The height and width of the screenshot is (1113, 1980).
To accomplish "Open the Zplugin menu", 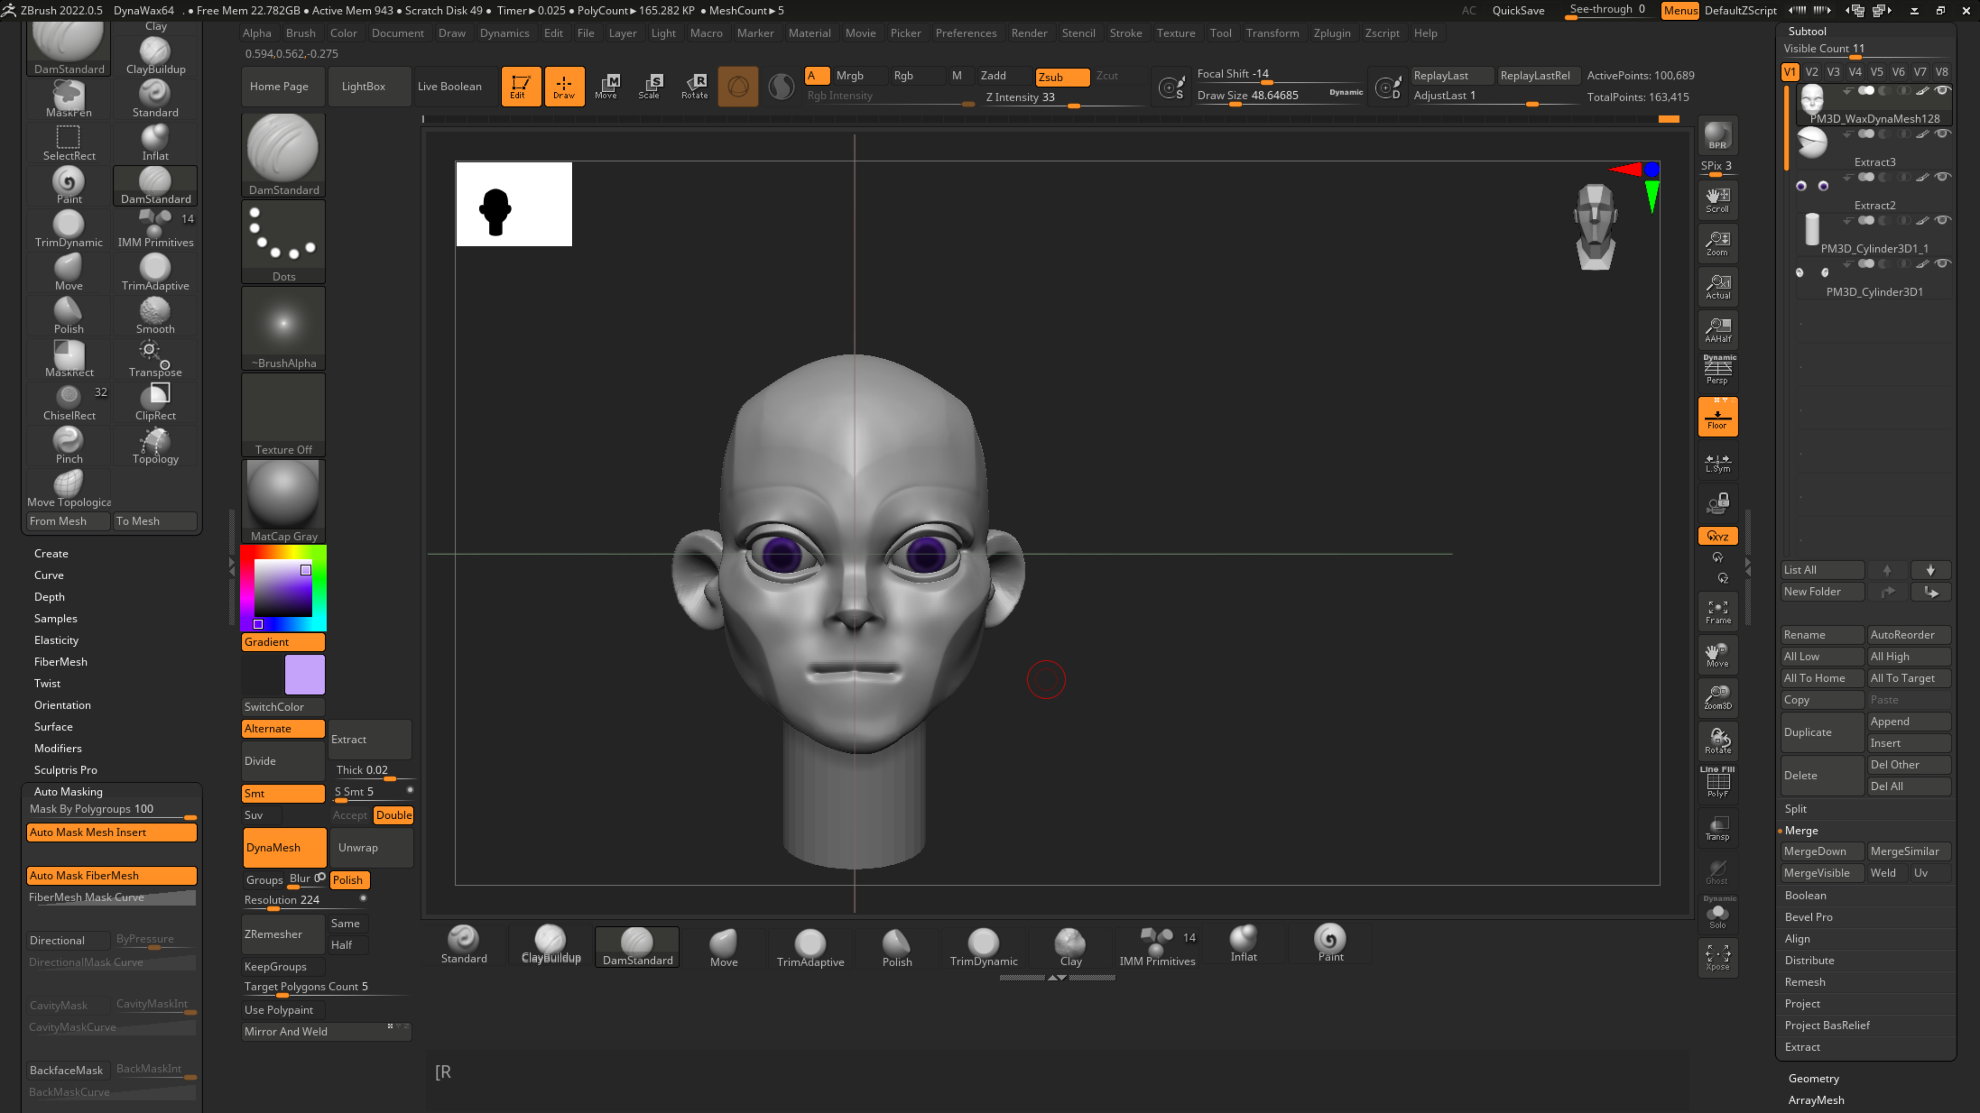I will point(1331,33).
